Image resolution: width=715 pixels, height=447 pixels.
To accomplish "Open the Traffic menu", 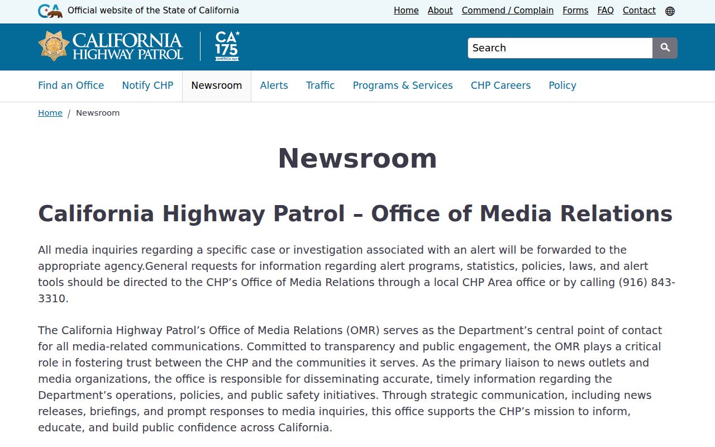I will point(320,85).
